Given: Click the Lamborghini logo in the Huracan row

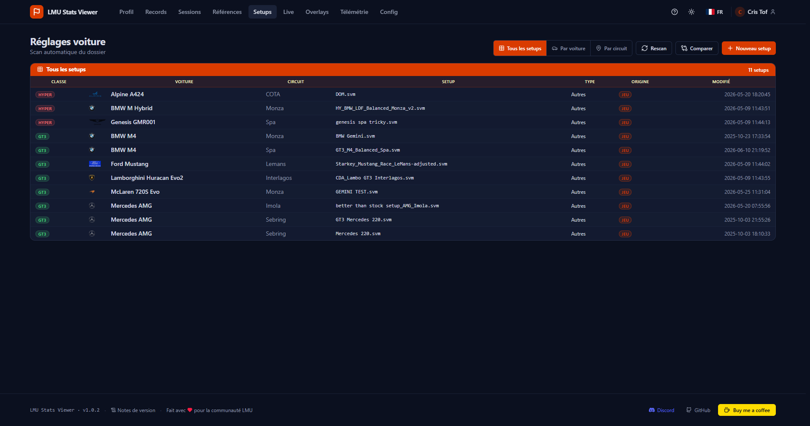Looking at the screenshot, I should point(92,178).
